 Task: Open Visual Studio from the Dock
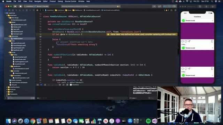pos(154,121)
